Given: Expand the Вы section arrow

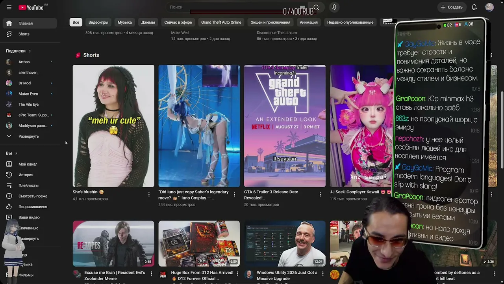Looking at the screenshot, I should (16, 153).
